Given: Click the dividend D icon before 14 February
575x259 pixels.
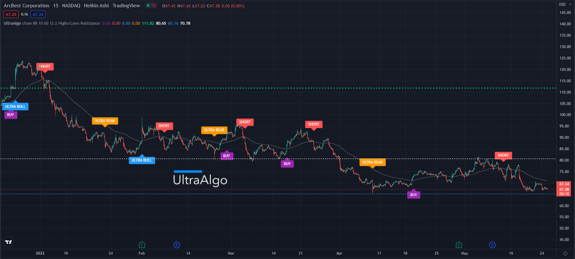Looking at the screenshot, I should pyautogui.click(x=176, y=245).
